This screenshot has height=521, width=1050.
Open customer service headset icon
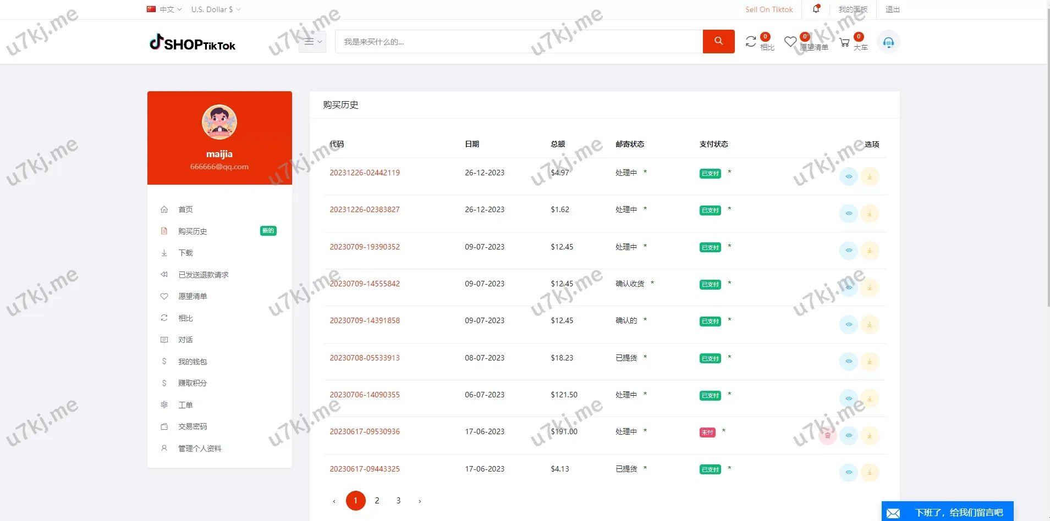(888, 42)
